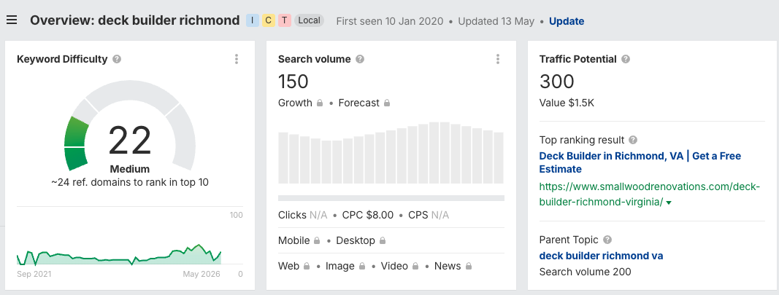
Task: Click the Overview: deck builder richmond title
Action: point(134,20)
